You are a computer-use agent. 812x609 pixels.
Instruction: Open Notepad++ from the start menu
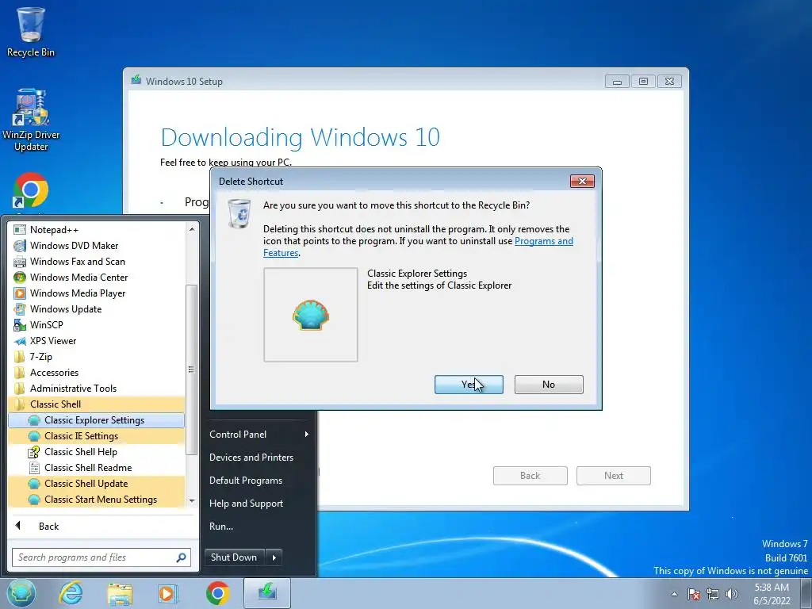(97, 229)
